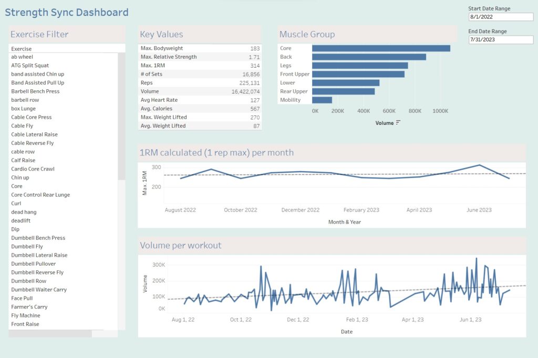Click the "Strength Sync Dashboard" title
Screen dimensions: 538x358
[x=67, y=12]
